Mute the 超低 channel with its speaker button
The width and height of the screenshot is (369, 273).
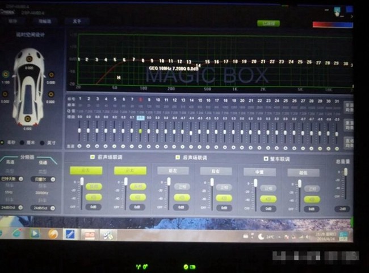coord(312,200)
